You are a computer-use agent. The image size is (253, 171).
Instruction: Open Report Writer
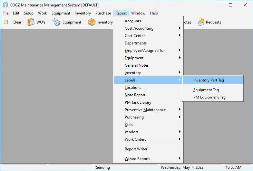(148, 149)
